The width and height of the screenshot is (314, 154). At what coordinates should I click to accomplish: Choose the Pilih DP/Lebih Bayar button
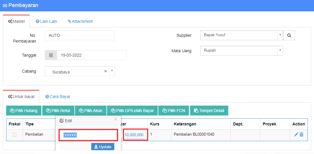132,111
